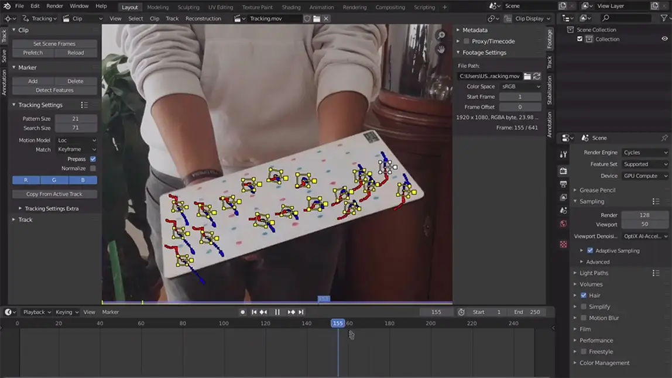Click the Render samples field showing 128
The width and height of the screenshot is (672, 378).
644,215
